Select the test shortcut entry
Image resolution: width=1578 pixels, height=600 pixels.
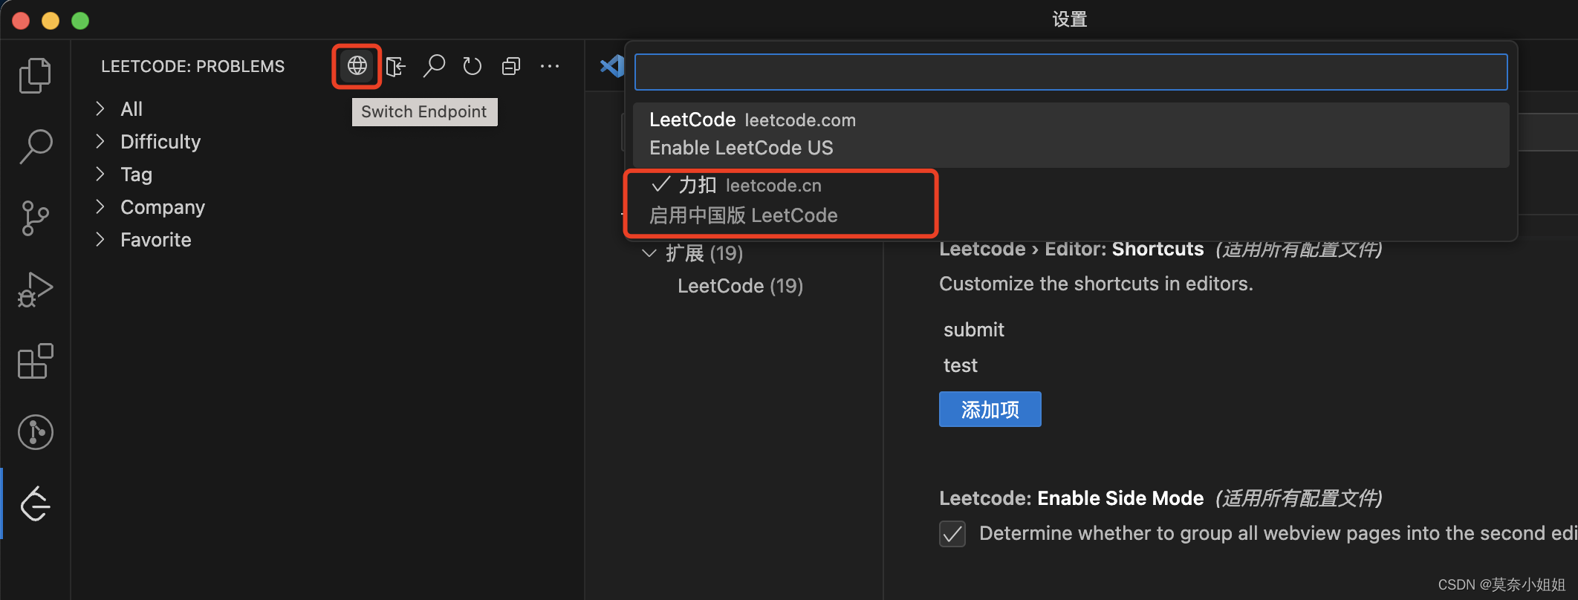[x=960, y=365]
